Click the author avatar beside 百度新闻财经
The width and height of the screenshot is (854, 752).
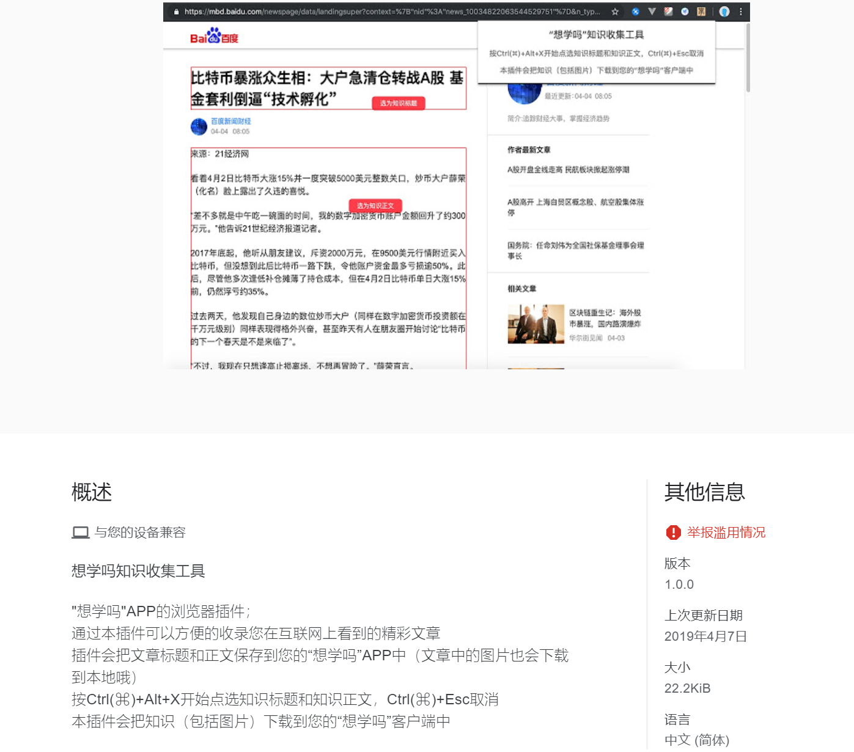(x=199, y=127)
